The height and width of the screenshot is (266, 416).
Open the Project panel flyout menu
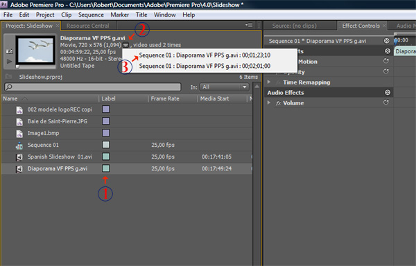tap(249, 25)
